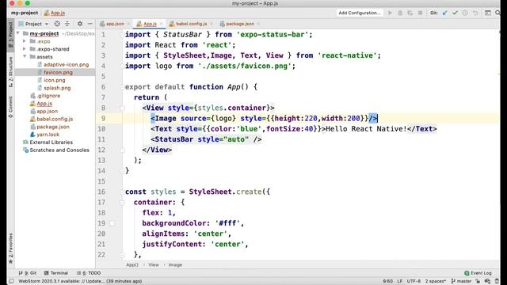Click the View breadcrumb below editor
This screenshot has height=285, width=507.
[154, 264]
